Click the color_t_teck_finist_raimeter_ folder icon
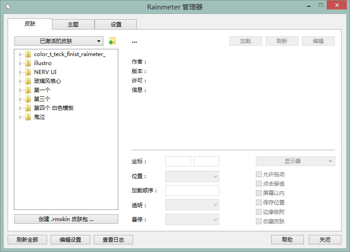Image resolution: width=350 pixels, height=252 pixels. [28, 54]
